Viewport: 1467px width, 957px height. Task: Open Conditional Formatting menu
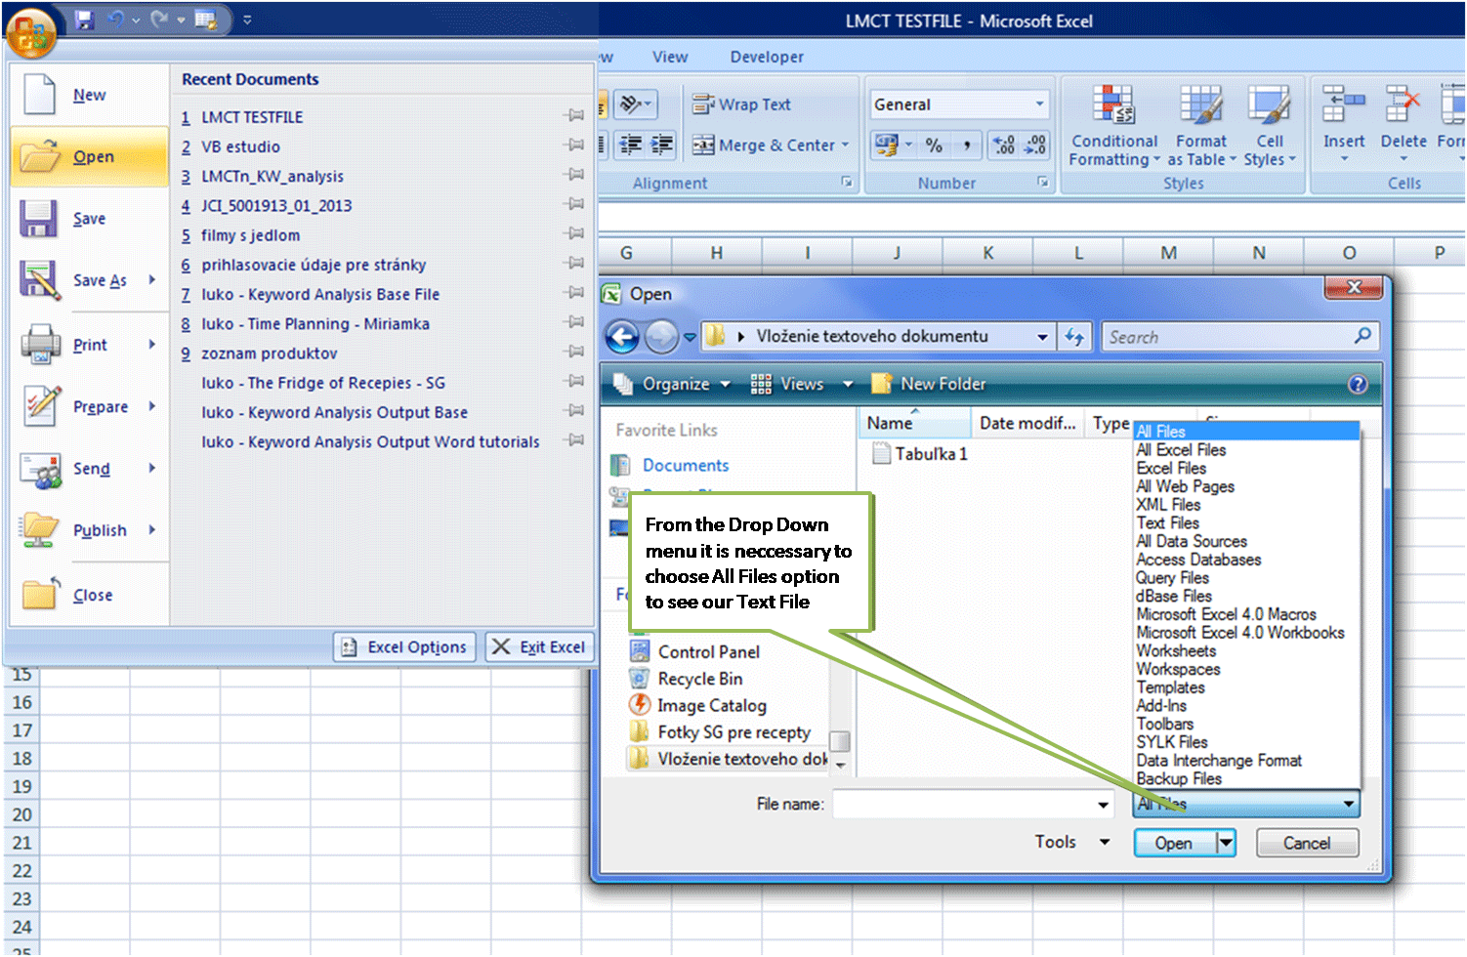point(1114,125)
